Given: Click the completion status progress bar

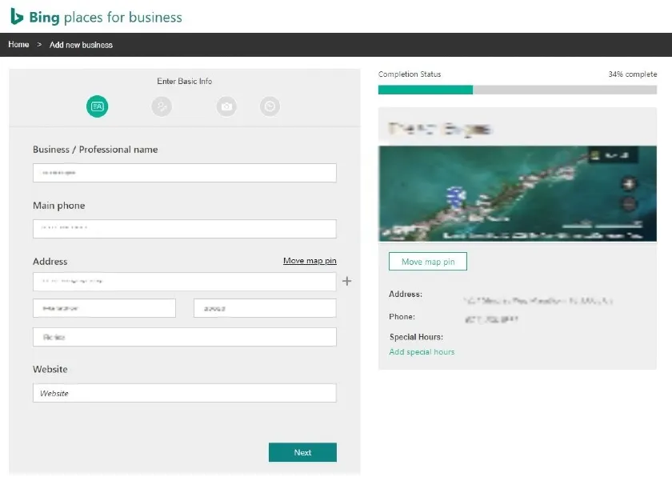Looking at the screenshot, I should (517, 90).
